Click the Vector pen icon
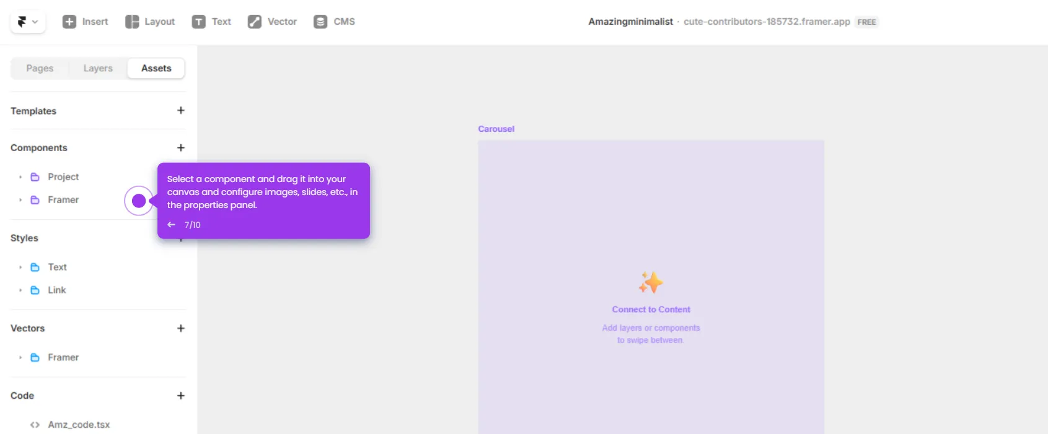 click(255, 22)
